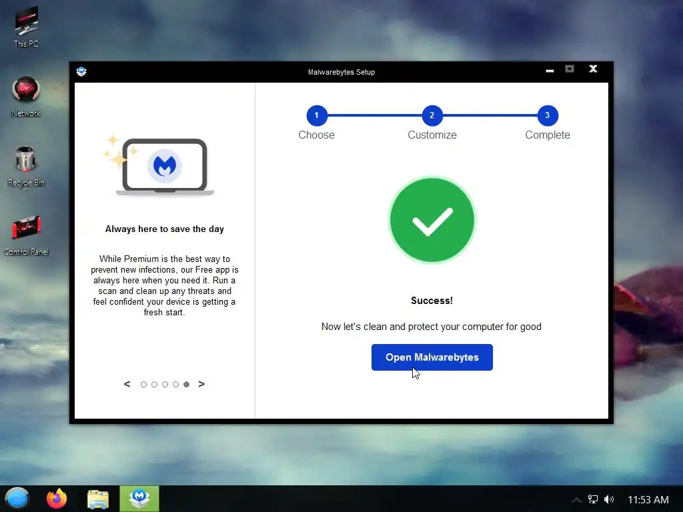Select the Recycle Bin desktop icon

pos(26,166)
